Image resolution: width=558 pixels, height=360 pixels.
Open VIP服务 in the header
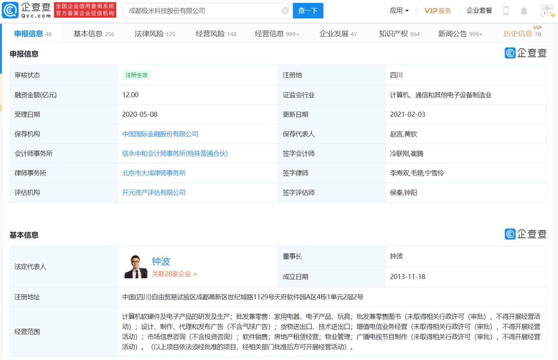(437, 11)
